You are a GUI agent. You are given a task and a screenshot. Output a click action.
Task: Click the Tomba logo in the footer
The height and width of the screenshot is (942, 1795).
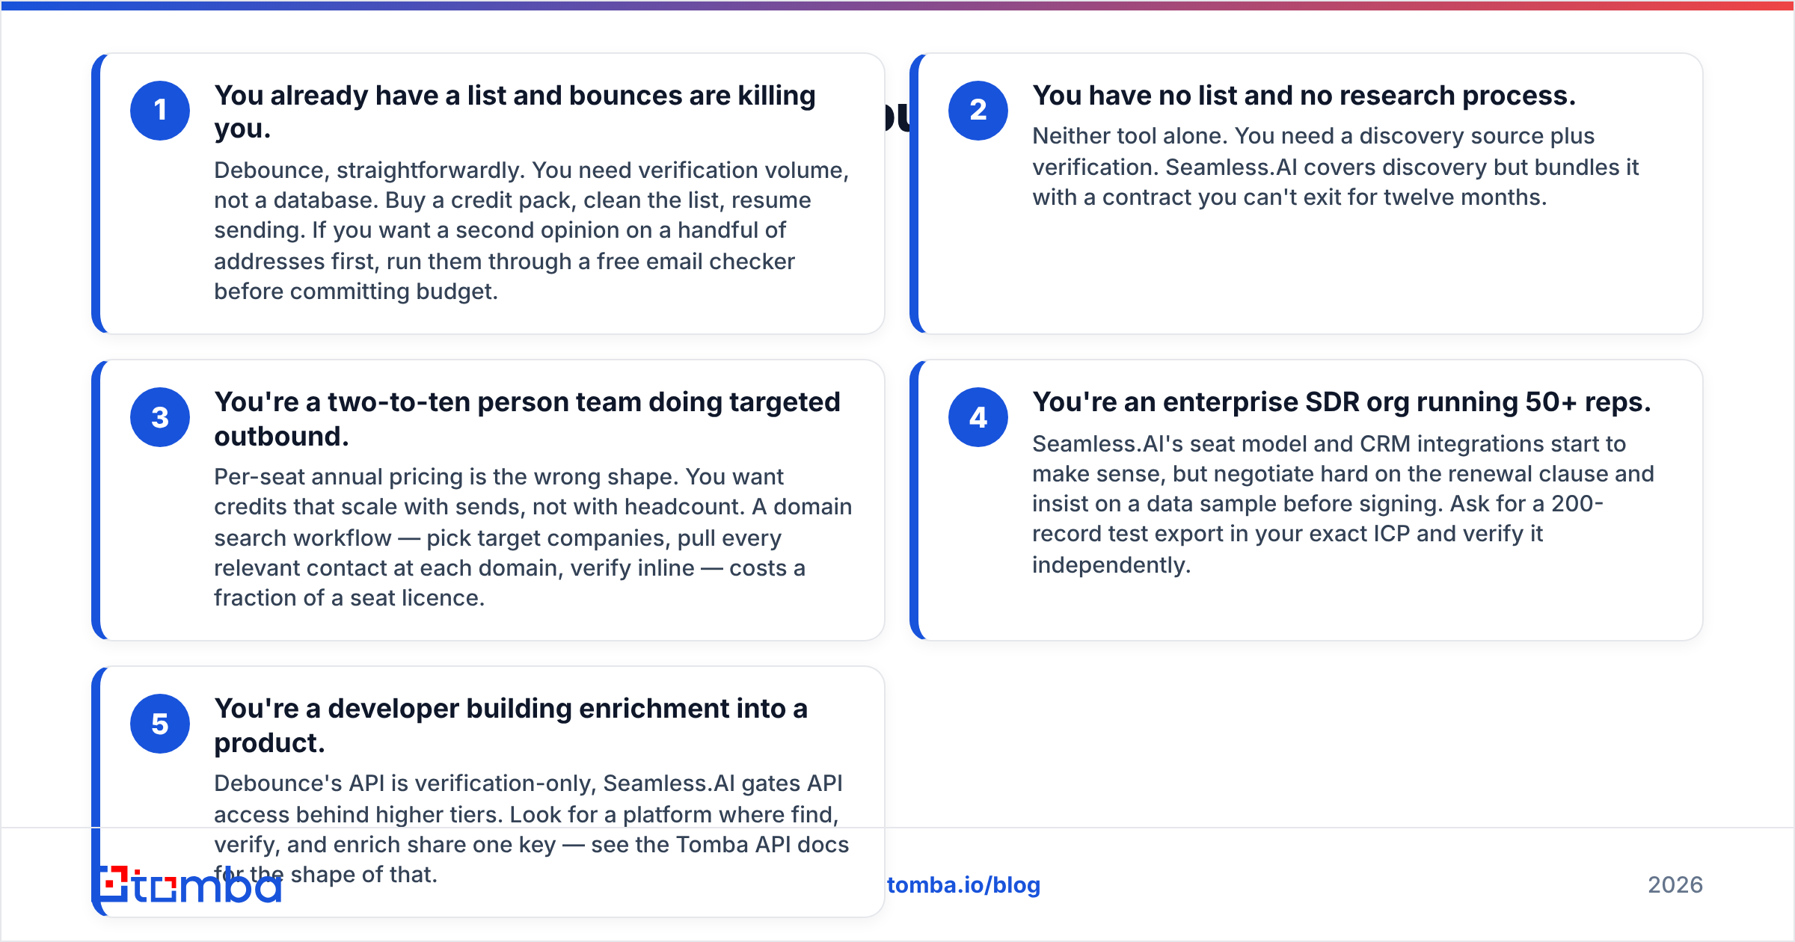pos(190,884)
